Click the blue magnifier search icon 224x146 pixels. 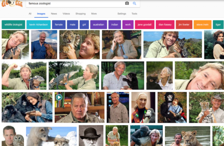135,3
